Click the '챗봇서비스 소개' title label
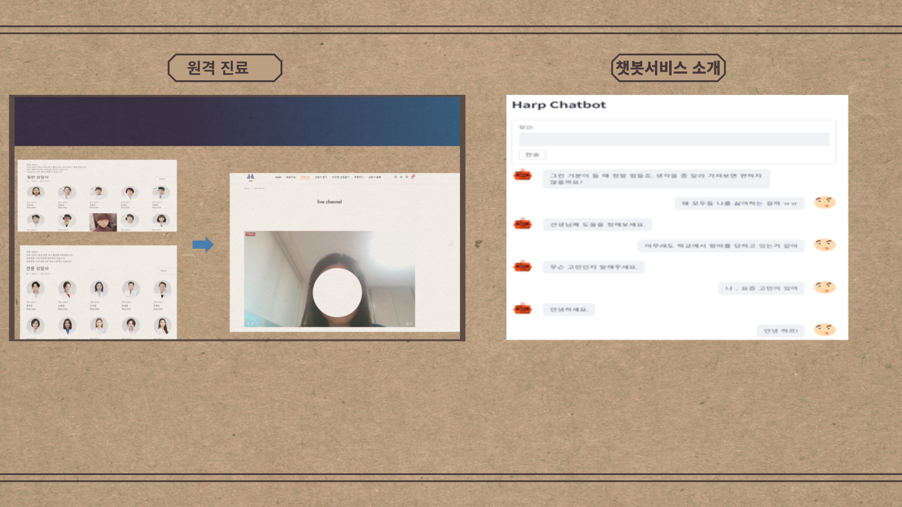Image resolution: width=902 pixels, height=507 pixels. click(x=668, y=68)
